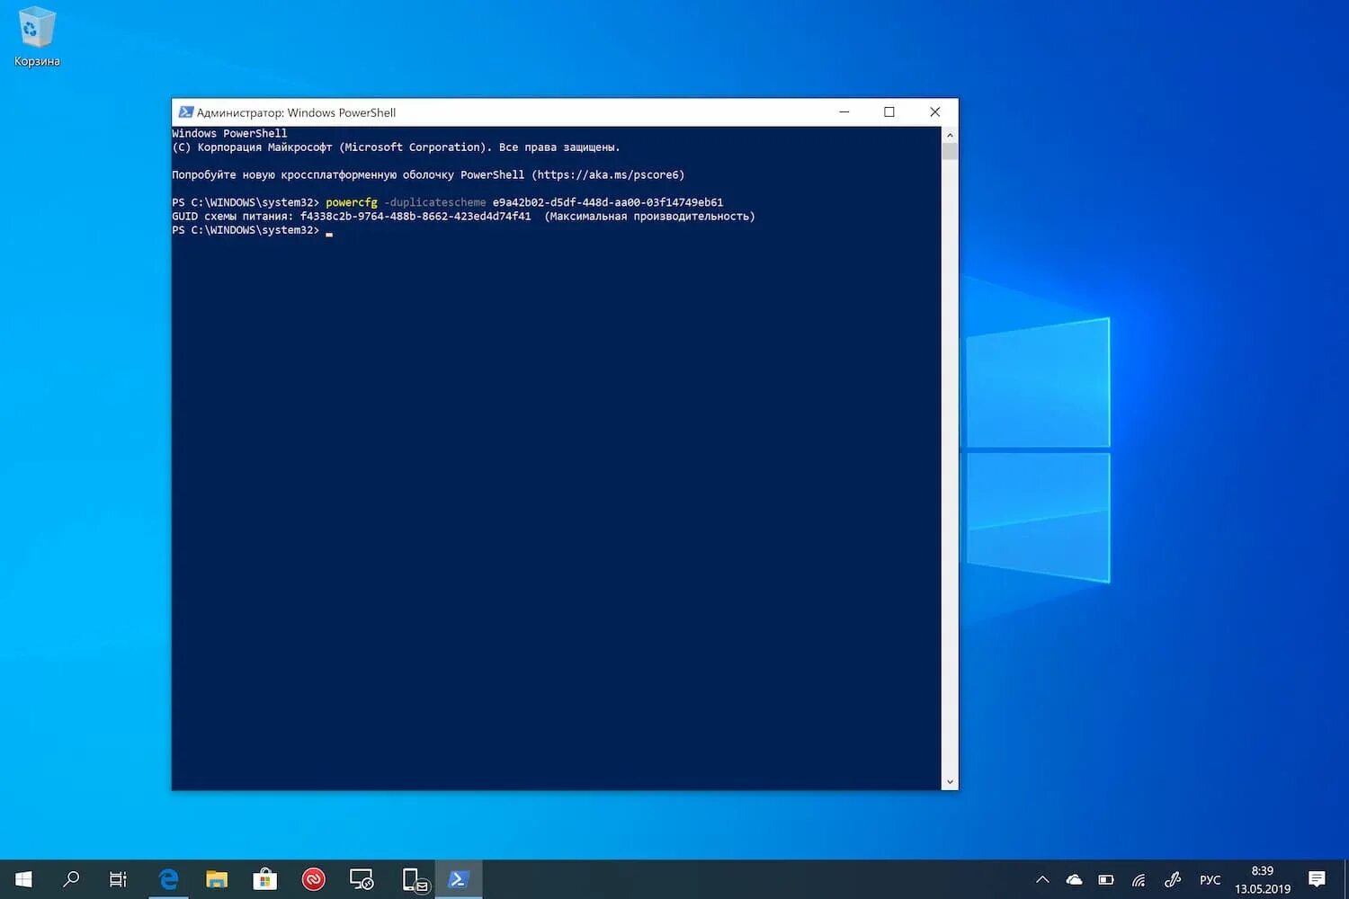Switch input language via РУС indicator
The width and height of the screenshot is (1349, 899).
click(1210, 879)
